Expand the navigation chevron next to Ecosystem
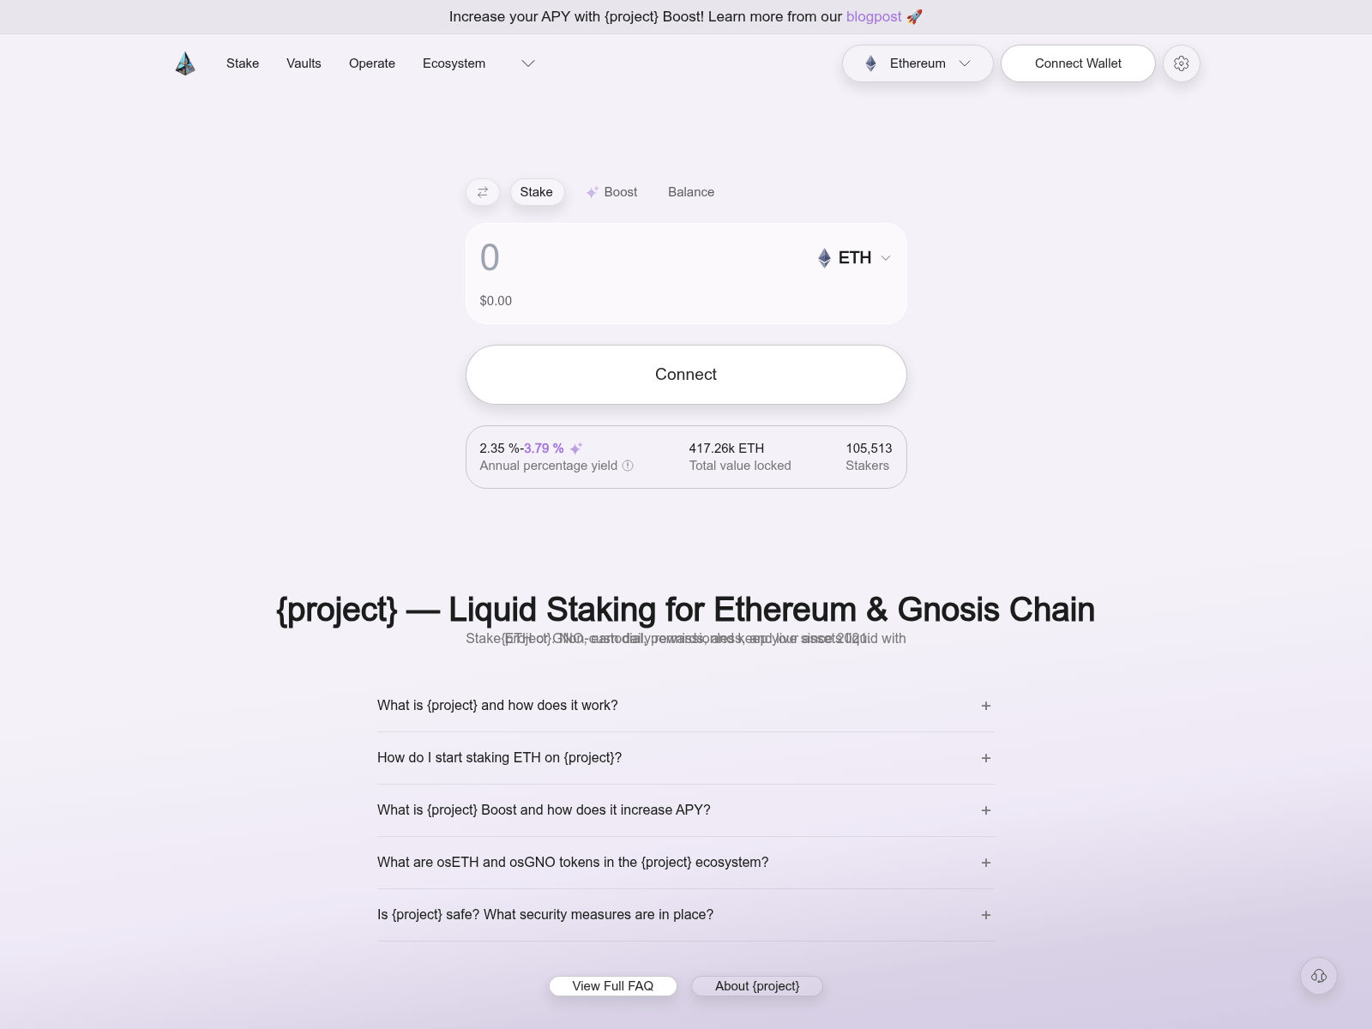1372x1029 pixels. (x=528, y=63)
